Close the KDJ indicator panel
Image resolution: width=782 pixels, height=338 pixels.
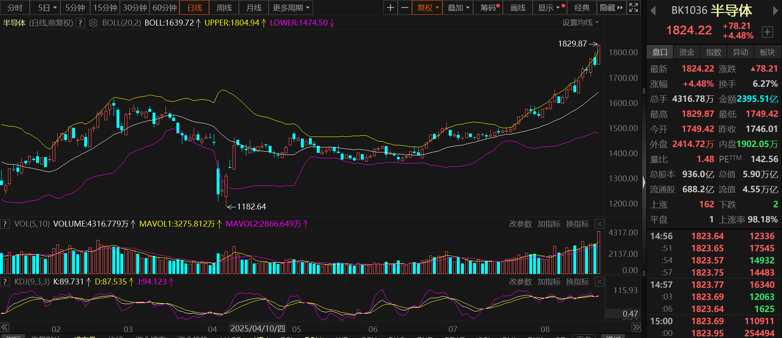click(x=600, y=282)
